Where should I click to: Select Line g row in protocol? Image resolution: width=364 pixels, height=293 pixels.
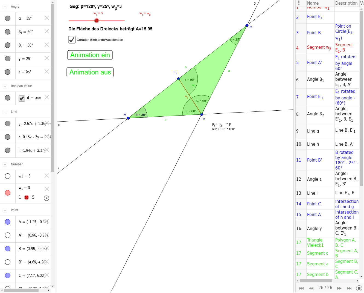coord(327,131)
